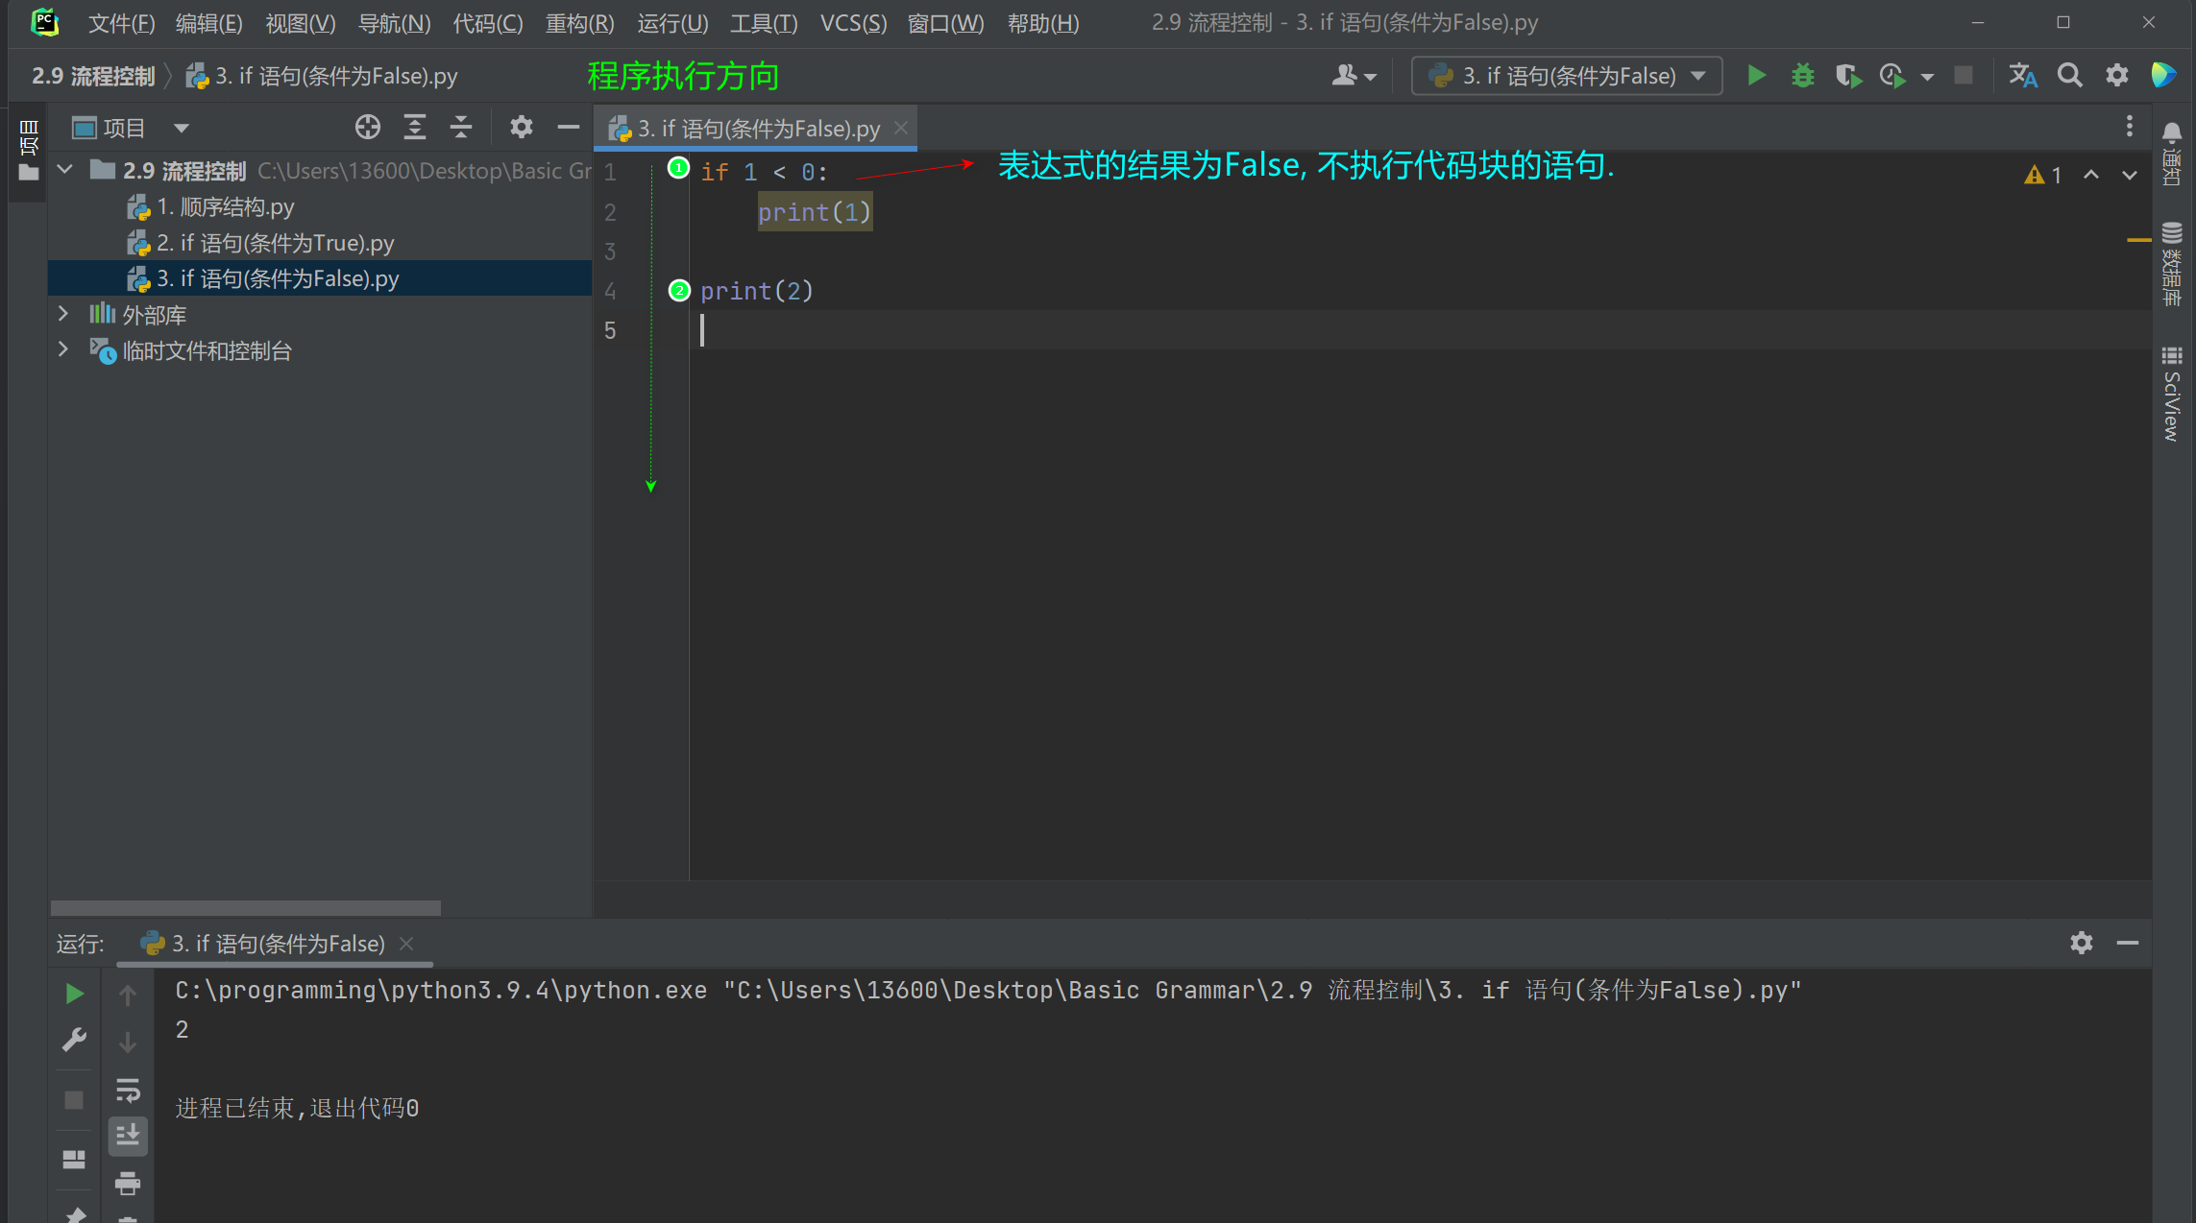This screenshot has height=1223, width=2196.
Task: Open the 数据库 database tool window
Action: tap(2172, 264)
